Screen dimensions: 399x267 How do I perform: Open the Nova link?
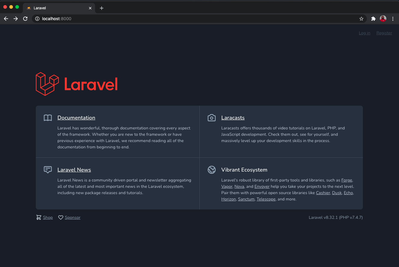[x=239, y=186]
